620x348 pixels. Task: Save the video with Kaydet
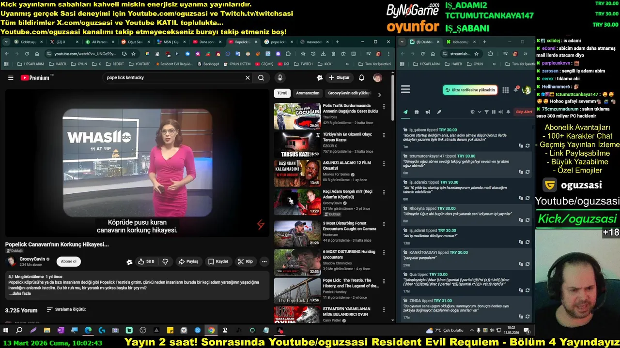tap(218, 261)
